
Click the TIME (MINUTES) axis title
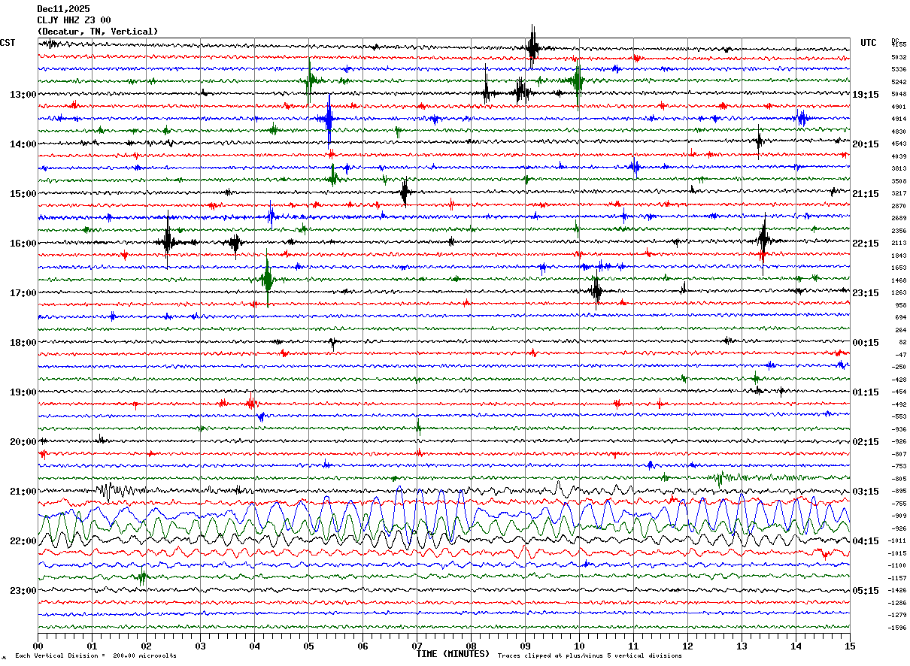(x=453, y=654)
